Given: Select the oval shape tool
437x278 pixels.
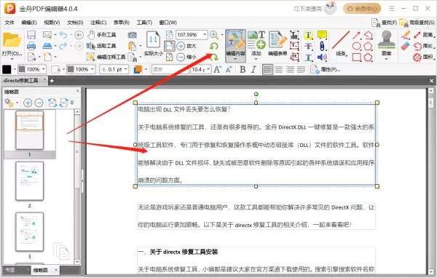Looking at the screenshot, I should coord(356,46).
